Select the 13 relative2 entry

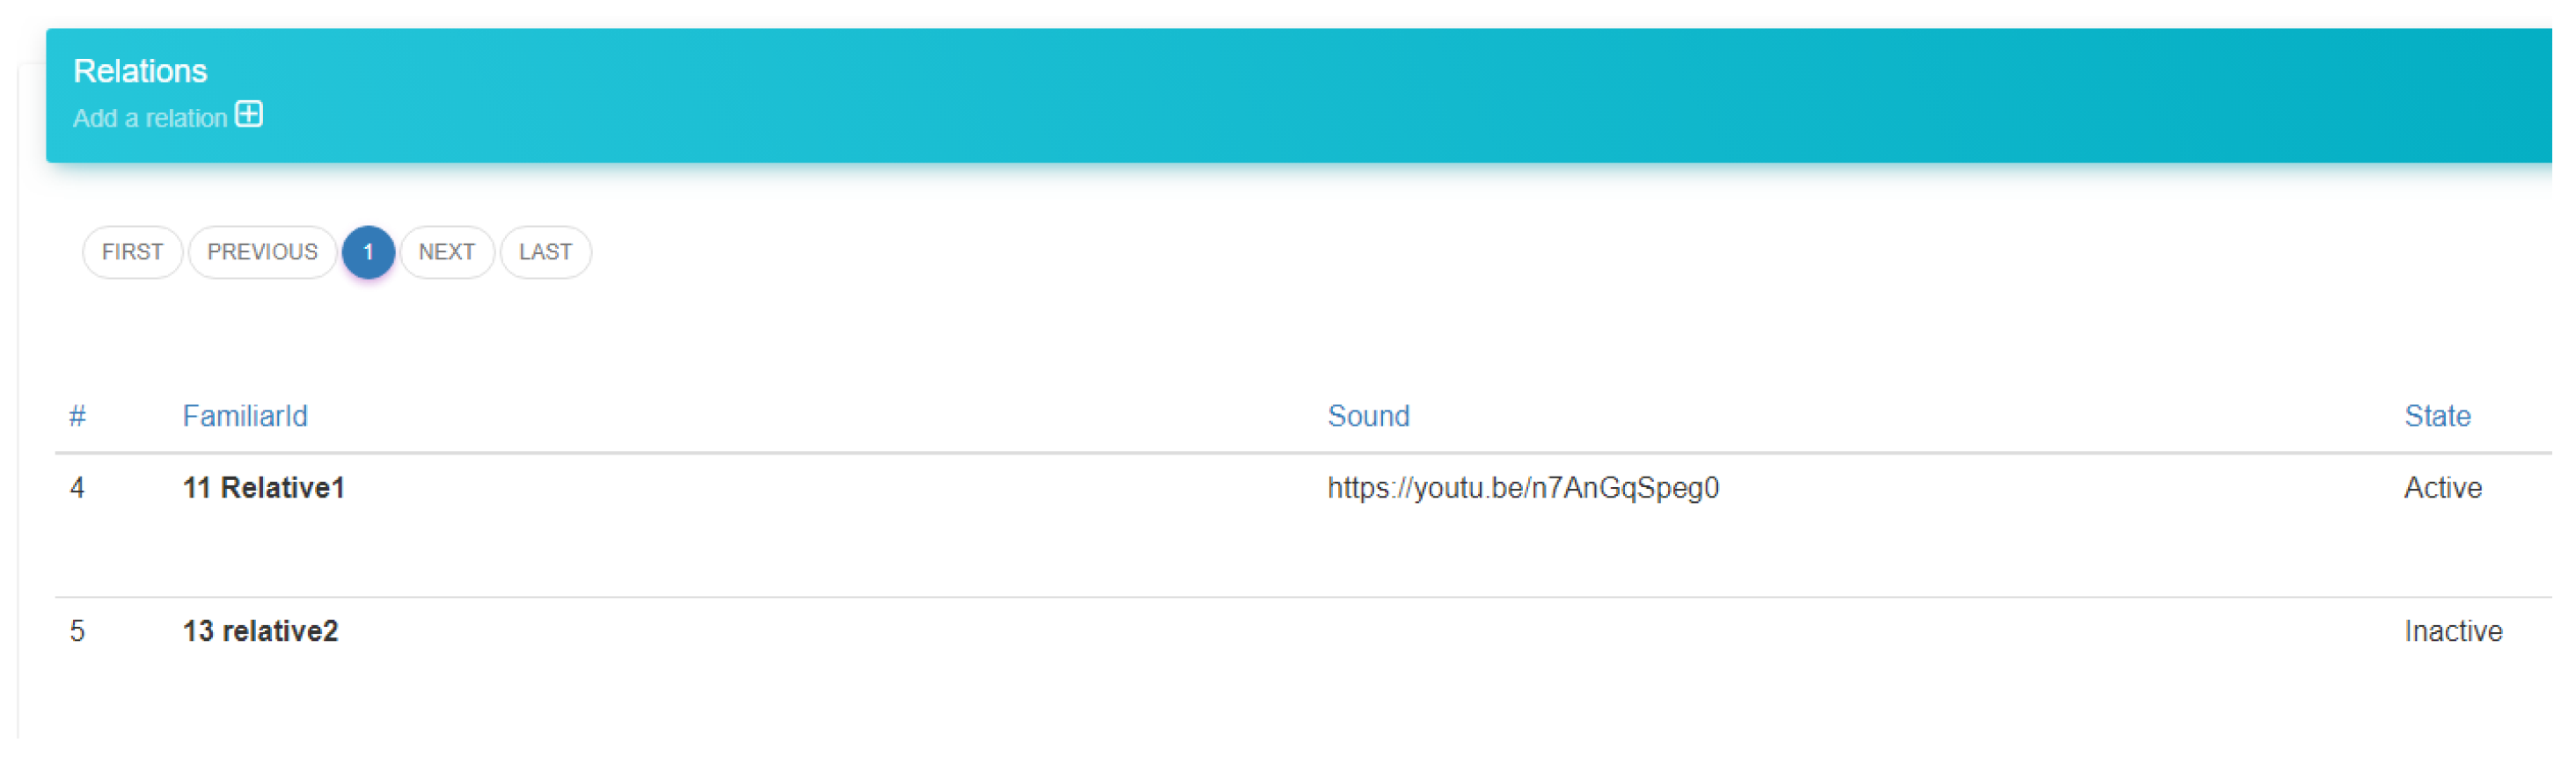260,631
